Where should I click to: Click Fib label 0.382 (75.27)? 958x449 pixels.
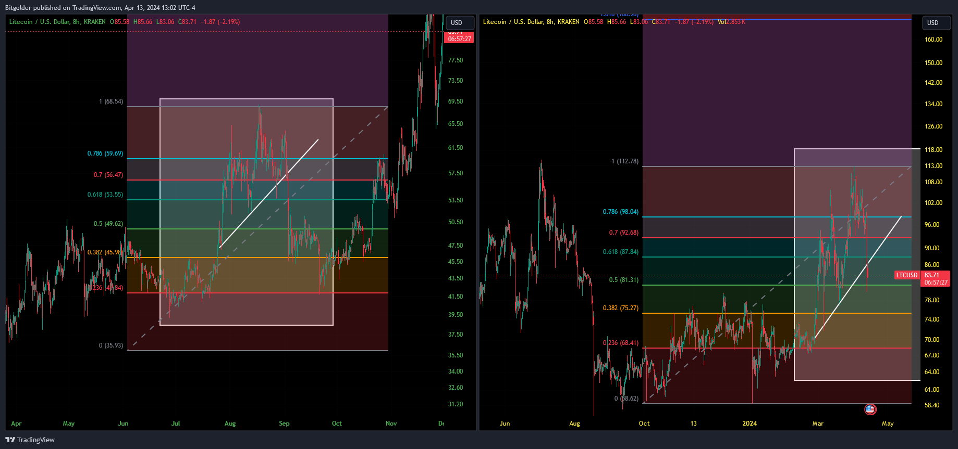tap(620, 308)
